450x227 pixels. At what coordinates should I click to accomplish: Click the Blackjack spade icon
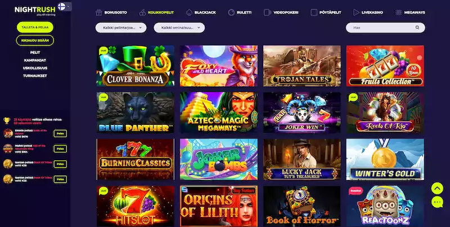click(x=189, y=12)
